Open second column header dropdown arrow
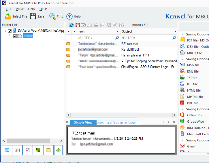Screen dimensions: 209x163 74,31
